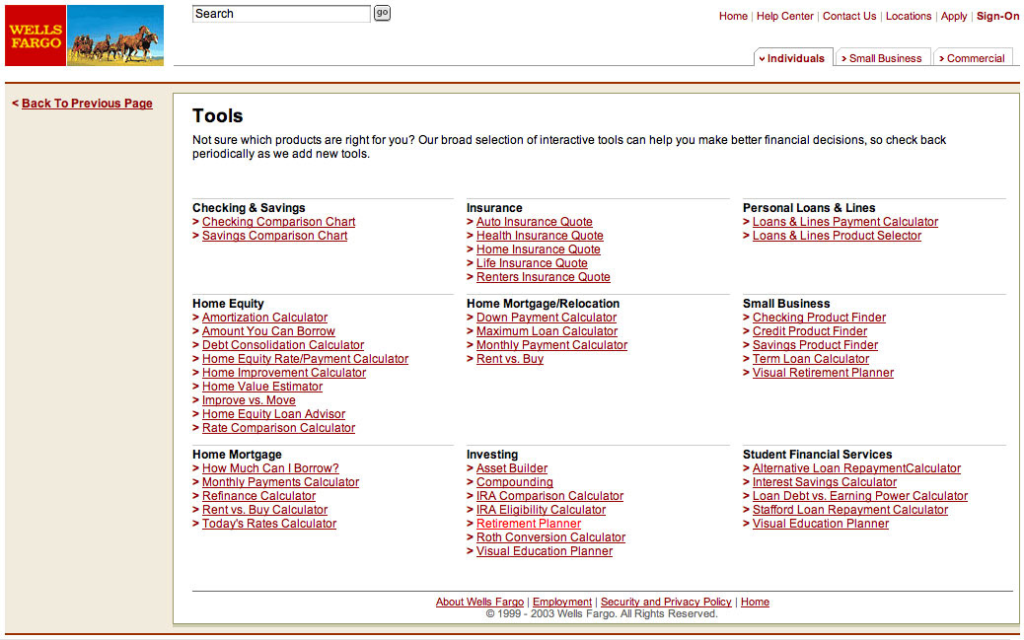Viewport: 1024px width, 640px height.
Task: Open Asset Builder tool
Action: pyautogui.click(x=512, y=468)
